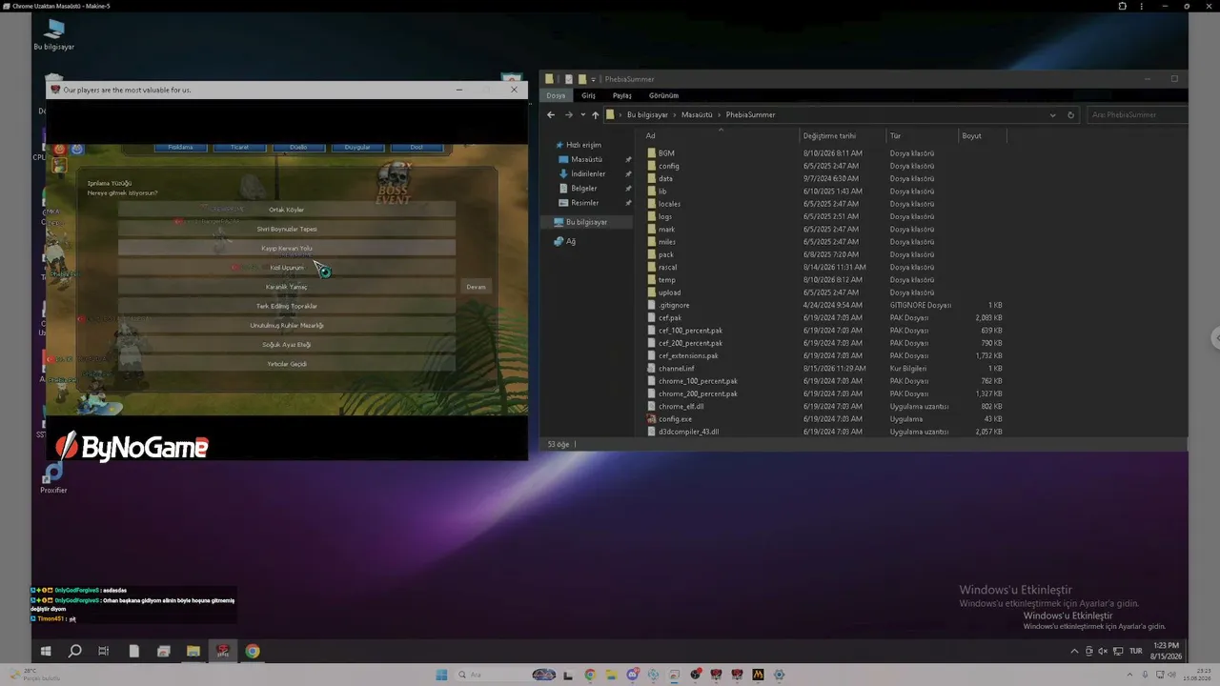Select the locales folder name
This screenshot has width=1220, height=686.
coord(669,204)
